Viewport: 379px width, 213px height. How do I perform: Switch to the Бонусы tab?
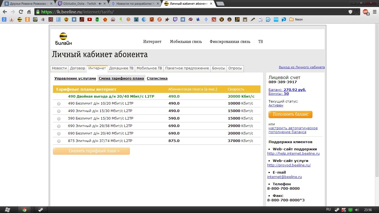point(219,68)
